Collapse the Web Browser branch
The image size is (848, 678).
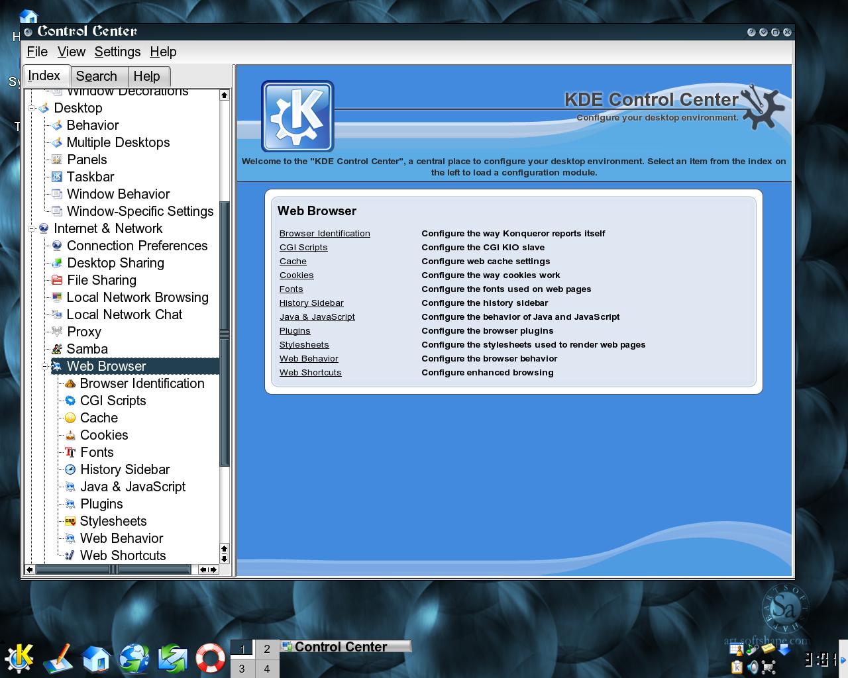pyautogui.click(x=44, y=366)
